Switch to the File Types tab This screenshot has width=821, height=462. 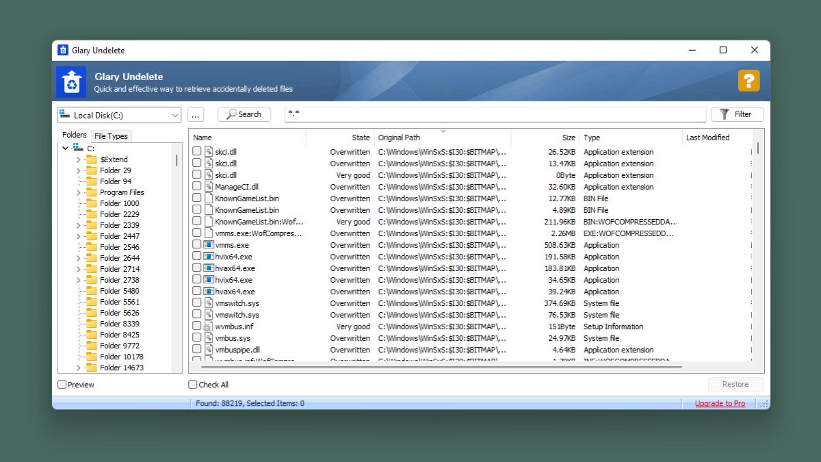(x=111, y=136)
